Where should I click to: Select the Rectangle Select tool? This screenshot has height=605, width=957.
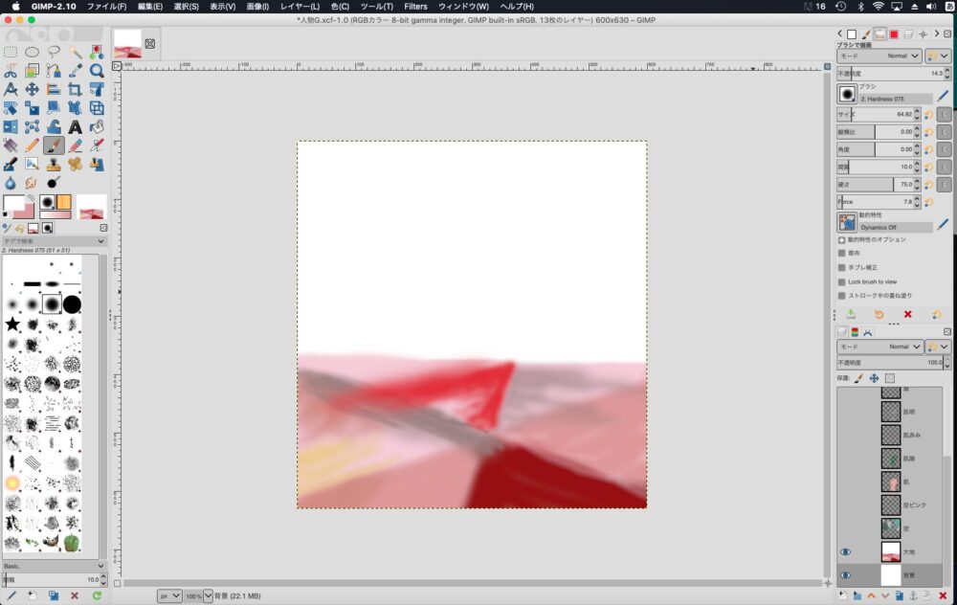pyautogui.click(x=11, y=52)
